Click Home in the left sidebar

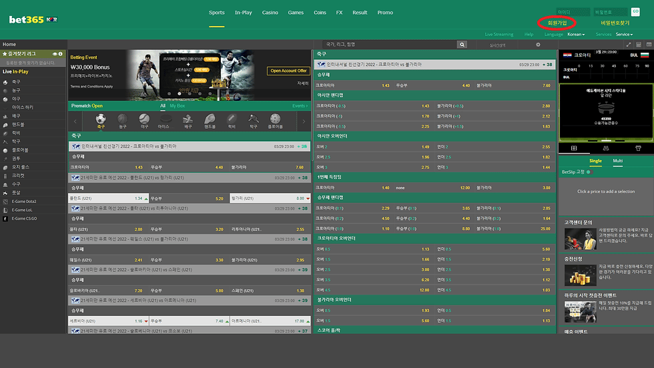(9, 44)
